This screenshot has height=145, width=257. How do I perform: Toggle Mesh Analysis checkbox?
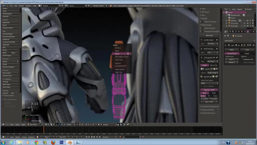pos(202,28)
